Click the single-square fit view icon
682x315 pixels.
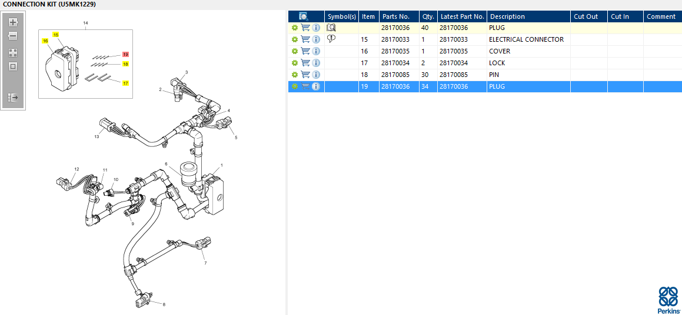click(x=13, y=66)
